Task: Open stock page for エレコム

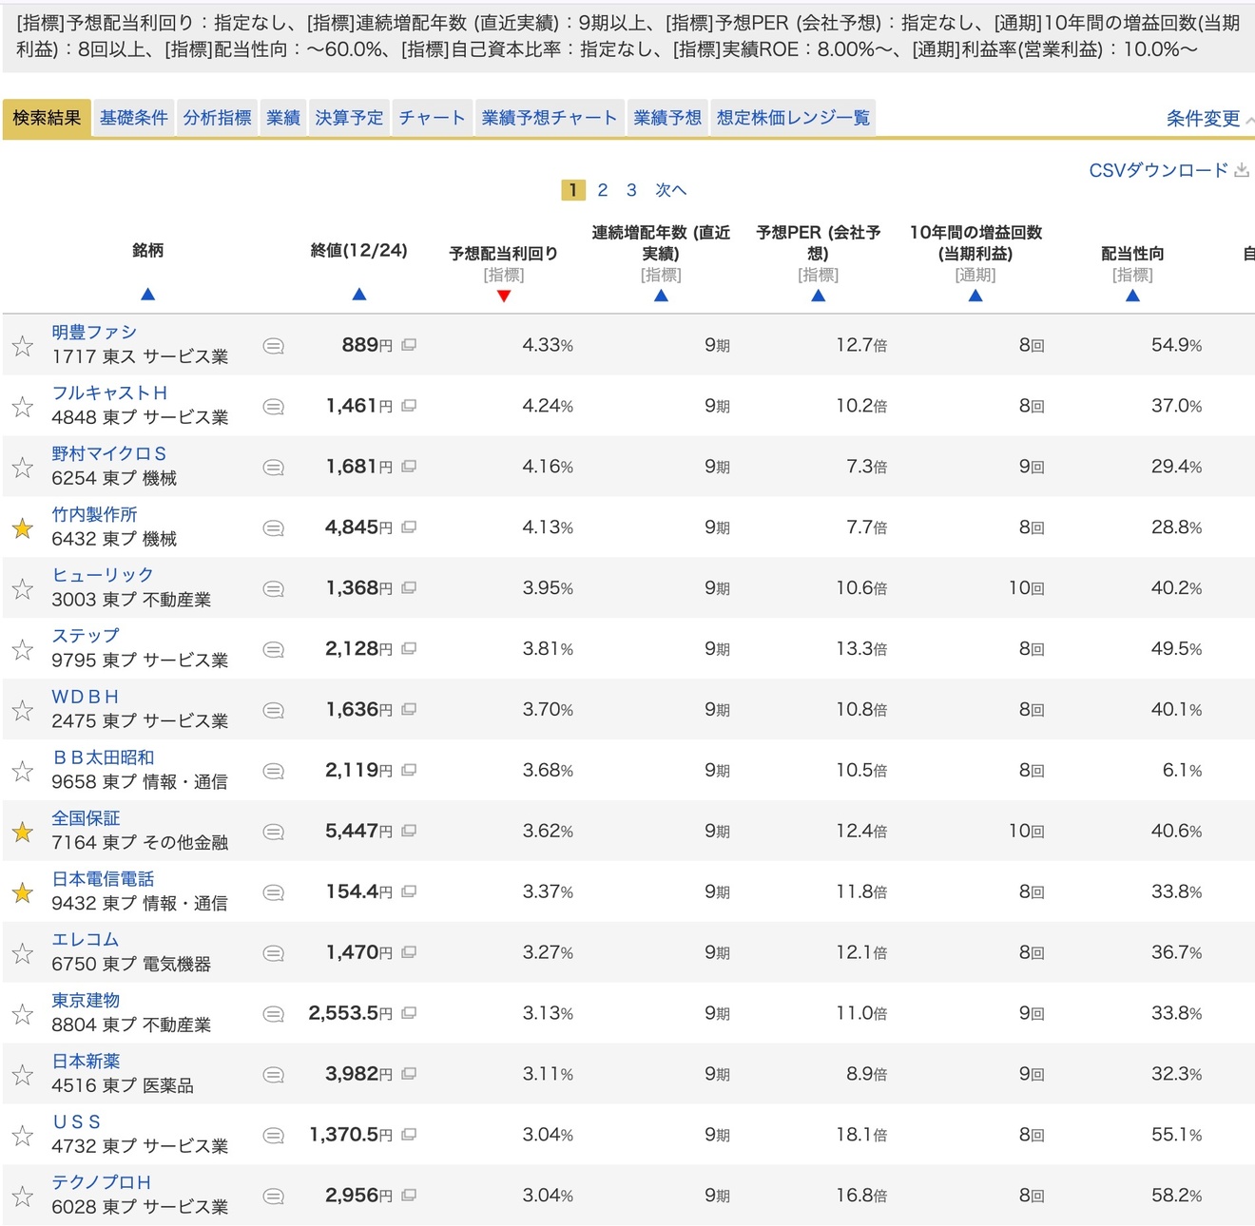Action: point(86,940)
